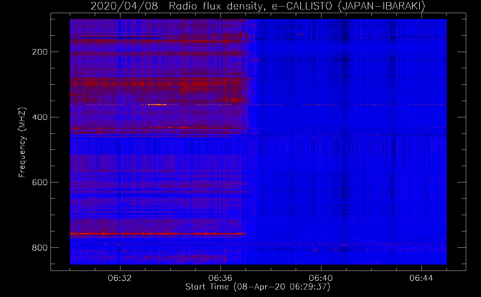Viewport: 481px width, 297px height.
Task: Click the '800' frequency tick label
Action: pos(40,247)
